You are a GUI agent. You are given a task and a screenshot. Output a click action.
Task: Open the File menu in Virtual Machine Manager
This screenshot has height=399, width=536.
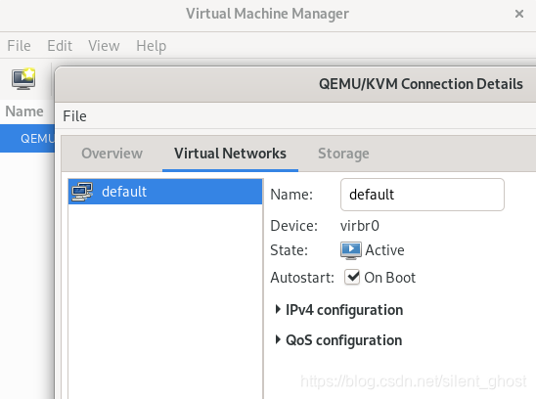[x=20, y=45]
